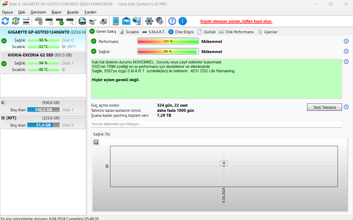
Task: Click the 6.04.2024 date label on chart
Action: (224, 195)
